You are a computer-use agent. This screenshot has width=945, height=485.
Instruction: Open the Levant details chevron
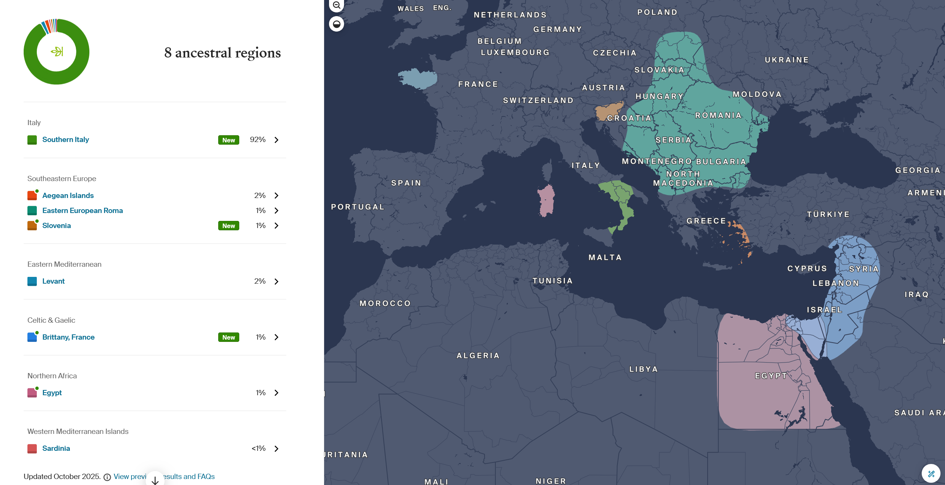click(x=276, y=281)
